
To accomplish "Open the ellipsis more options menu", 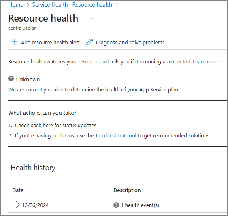I will point(91,18).
